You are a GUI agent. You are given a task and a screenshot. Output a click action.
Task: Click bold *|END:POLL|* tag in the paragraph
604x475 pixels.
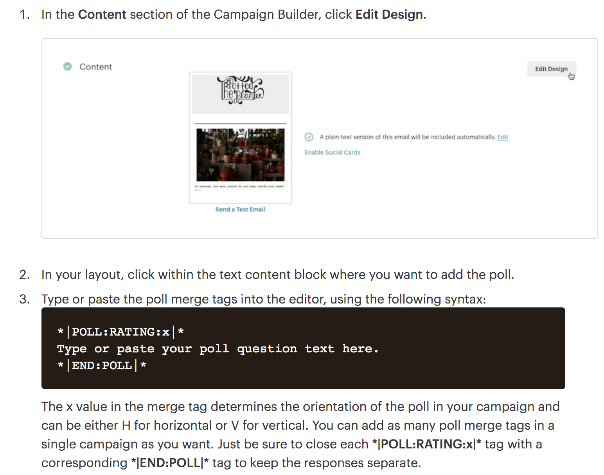click(170, 463)
